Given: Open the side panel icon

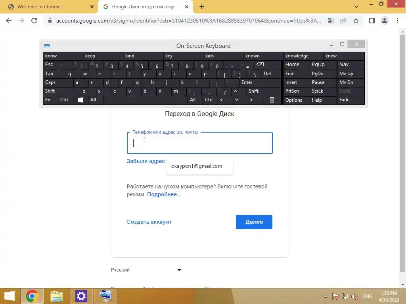Looking at the screenshot, I should click(372, 21).
